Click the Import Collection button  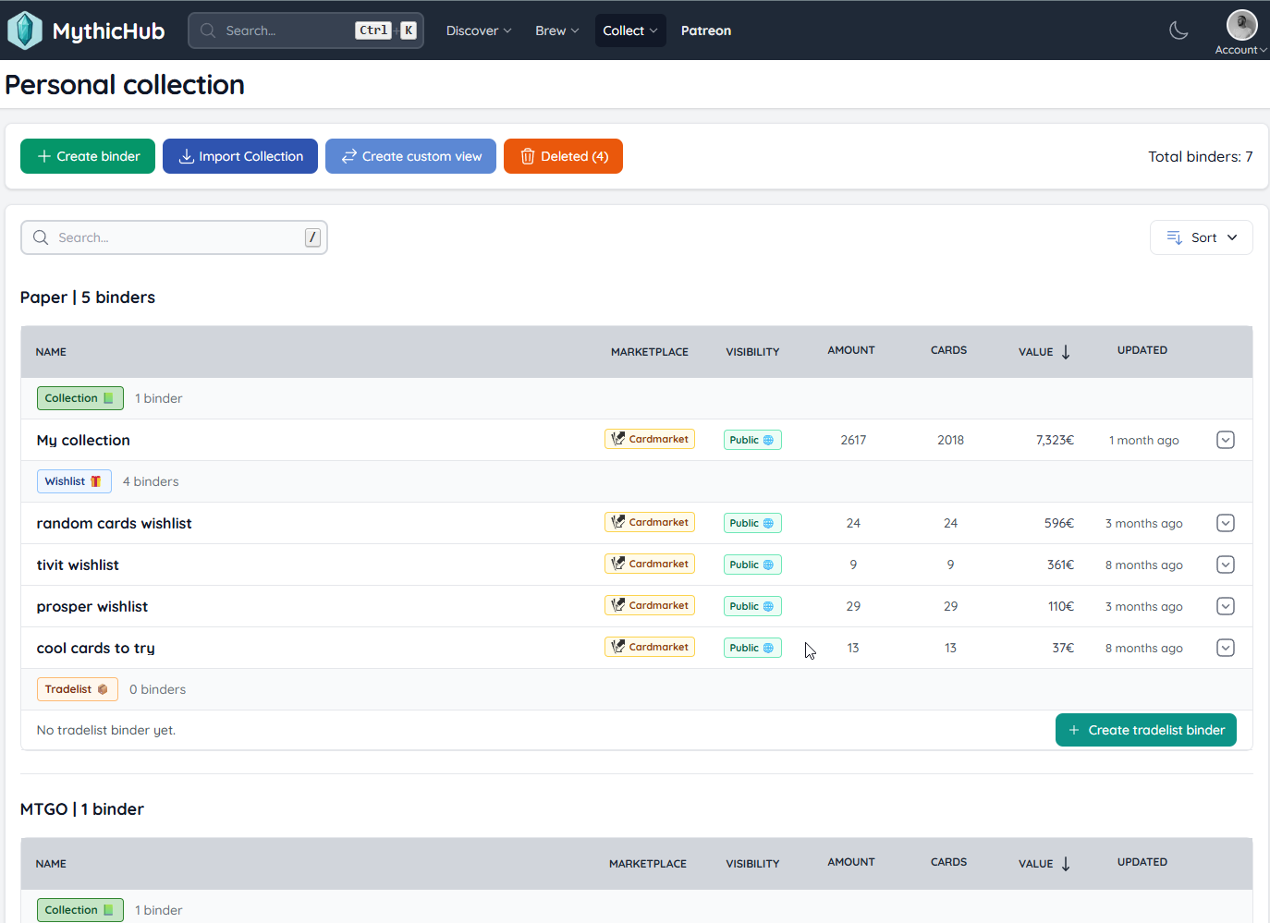tap(240, 156)
